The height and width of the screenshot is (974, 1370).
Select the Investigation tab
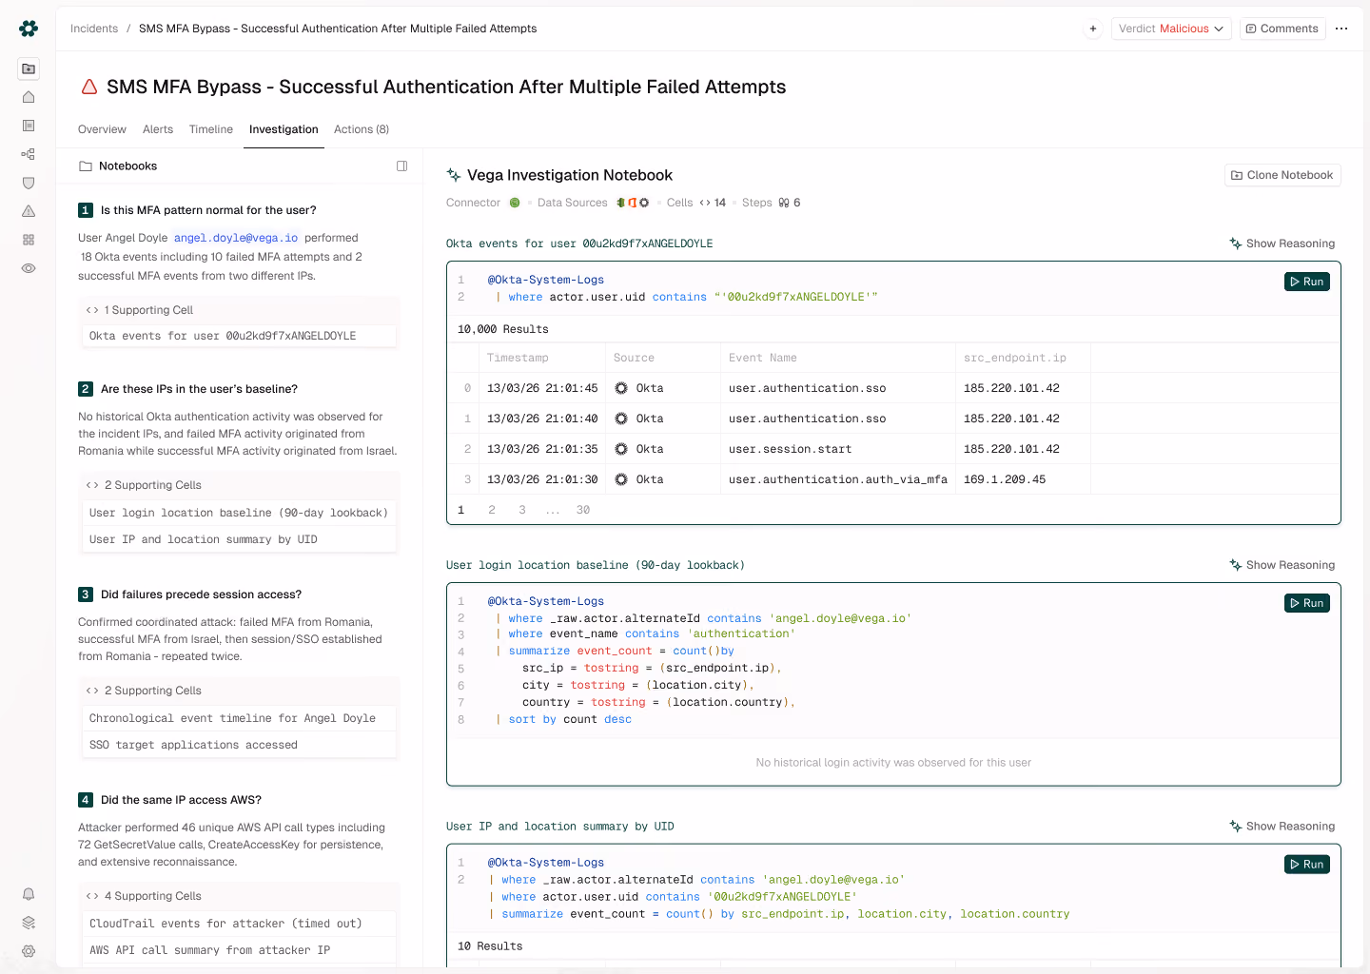[284, 129]
